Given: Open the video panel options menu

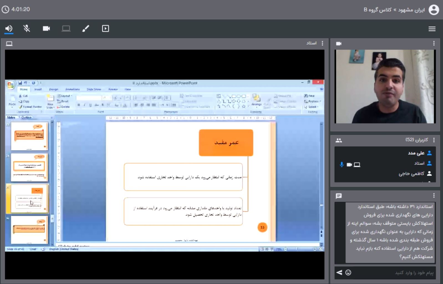Looking at the screenshot, I should (434, 43).
